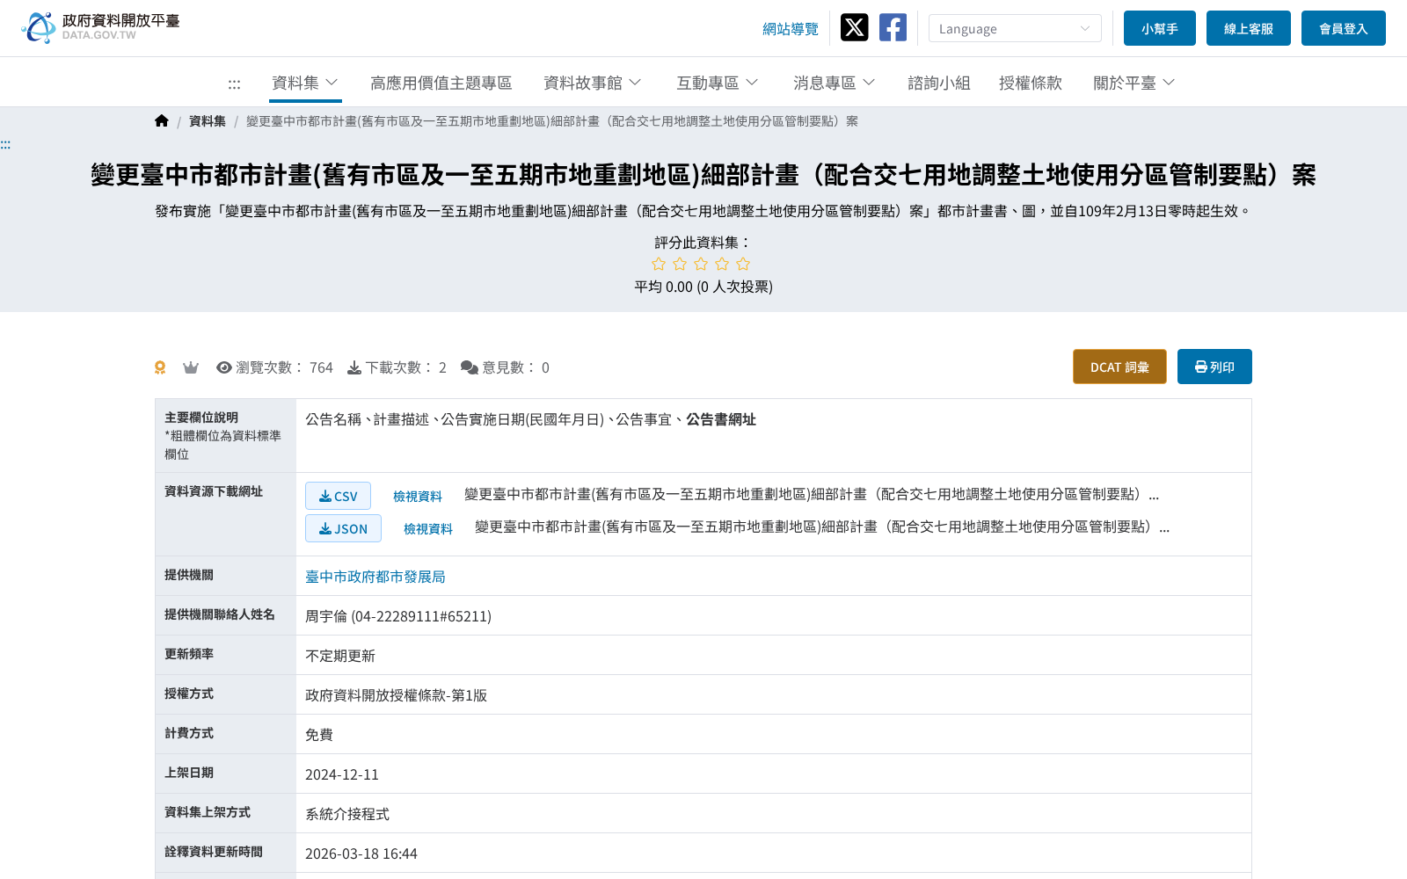1407x879 pixels.
Task: Click the 免費 value
Action: pos(319,735)
